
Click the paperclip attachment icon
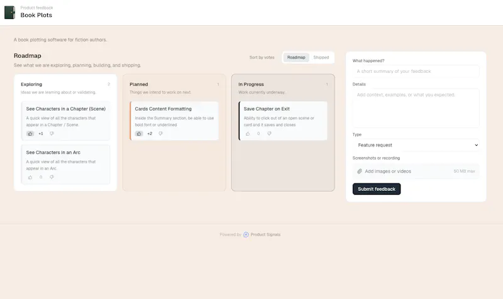click(360, 171)
